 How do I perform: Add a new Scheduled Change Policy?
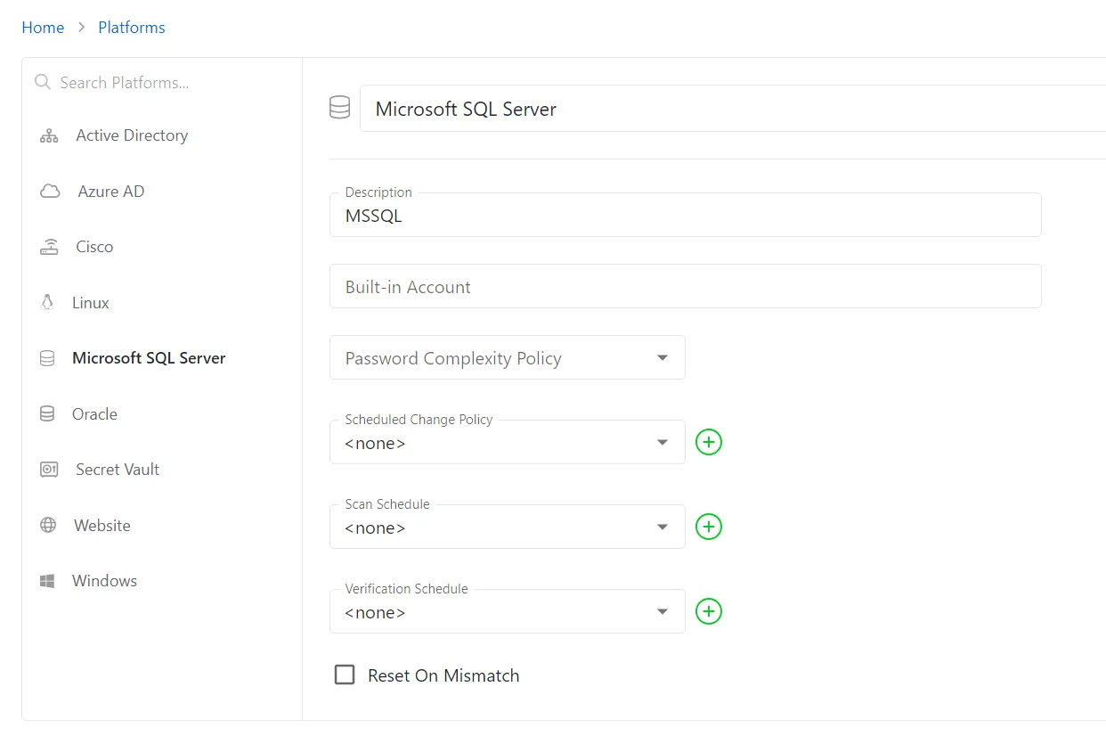click(709, 442)
